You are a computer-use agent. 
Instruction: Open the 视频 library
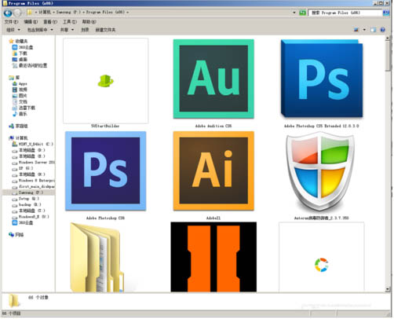[20, 90]
